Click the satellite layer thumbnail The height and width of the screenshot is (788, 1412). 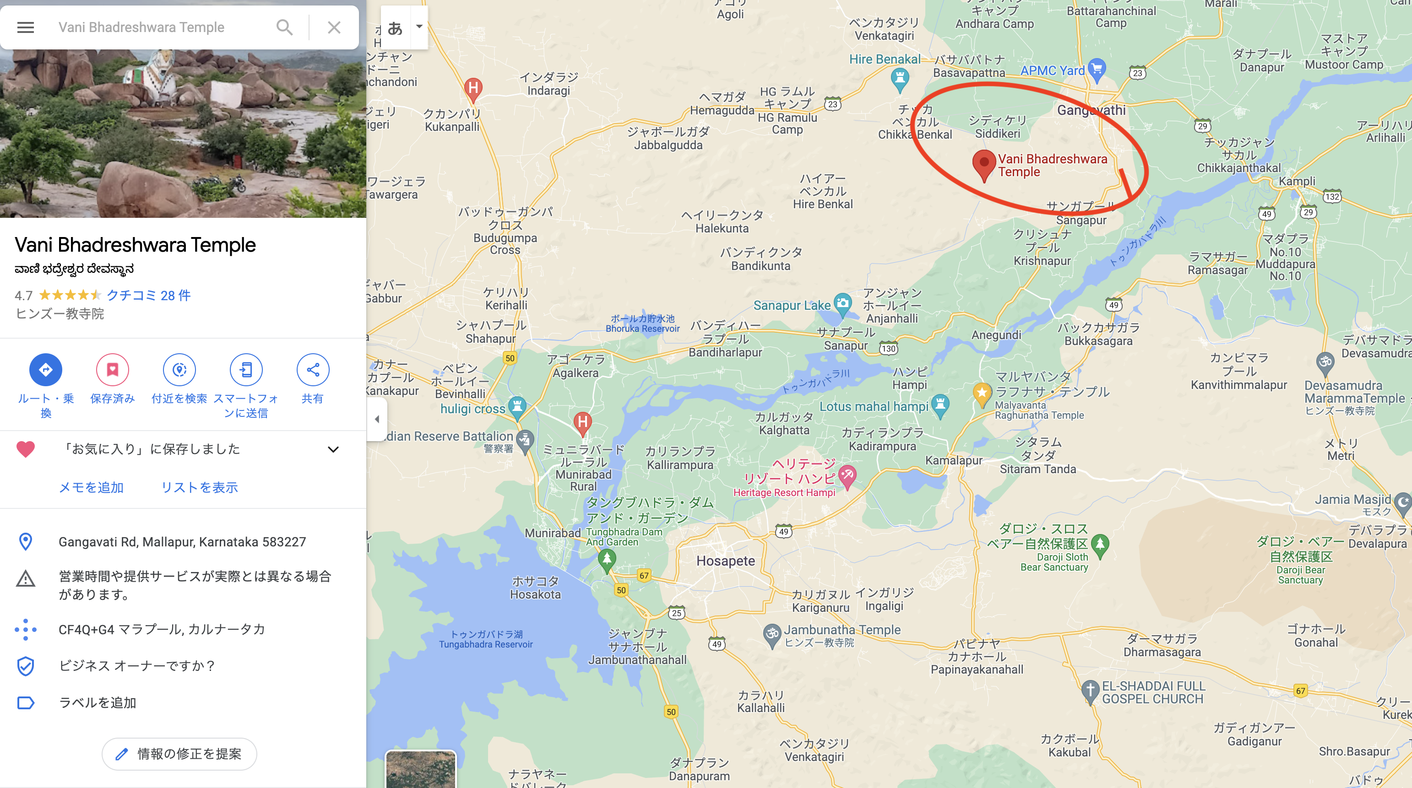[421, 769]
